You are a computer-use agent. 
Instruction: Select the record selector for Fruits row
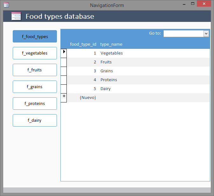click(x=64, y=62)
